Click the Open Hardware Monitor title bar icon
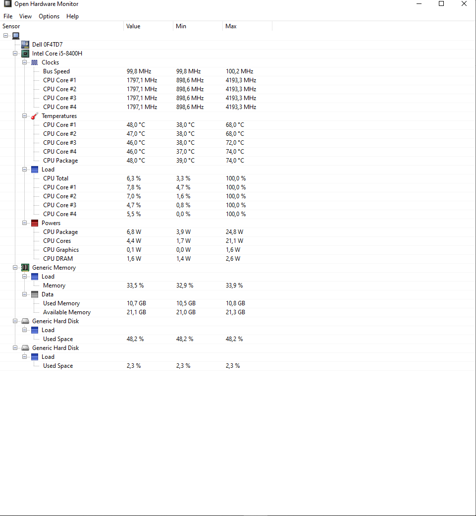Screen dimensions: 476x516 pyautogui.click(x=7, y=3)
